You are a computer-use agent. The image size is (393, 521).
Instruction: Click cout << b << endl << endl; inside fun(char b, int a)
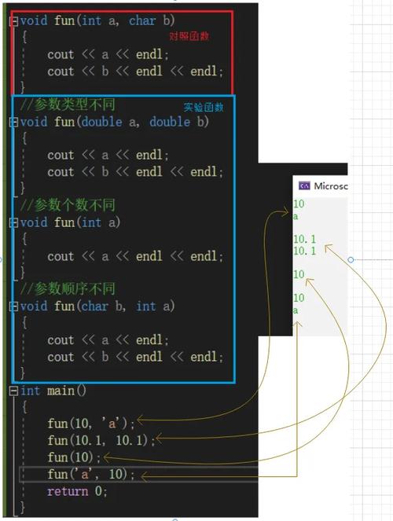tap(135, 357)
